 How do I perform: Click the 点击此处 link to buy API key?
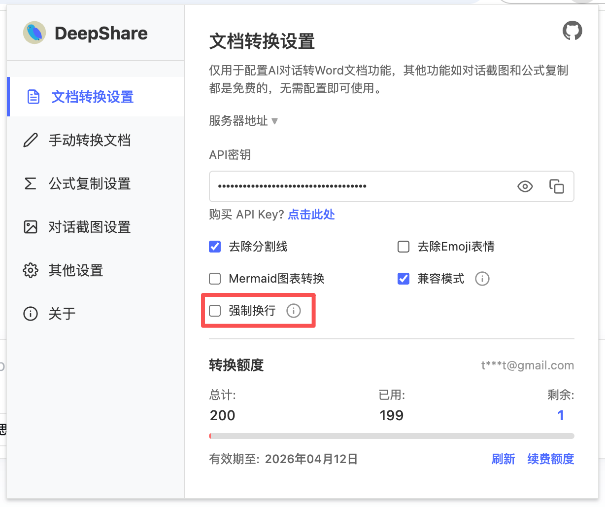311,215
